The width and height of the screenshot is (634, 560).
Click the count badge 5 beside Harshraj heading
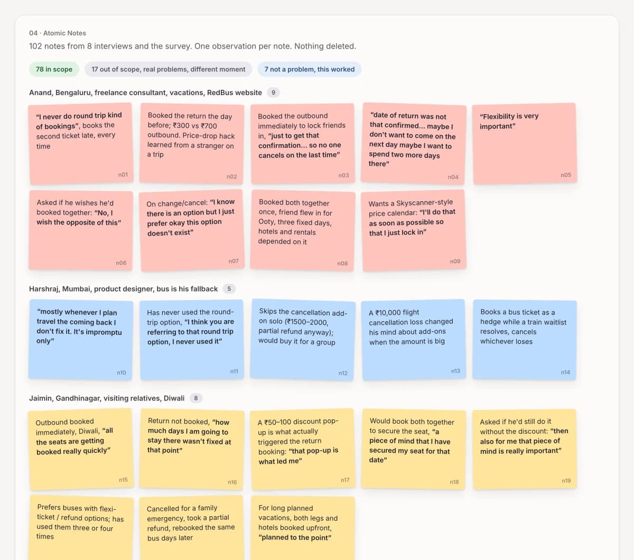click(229, 288)
